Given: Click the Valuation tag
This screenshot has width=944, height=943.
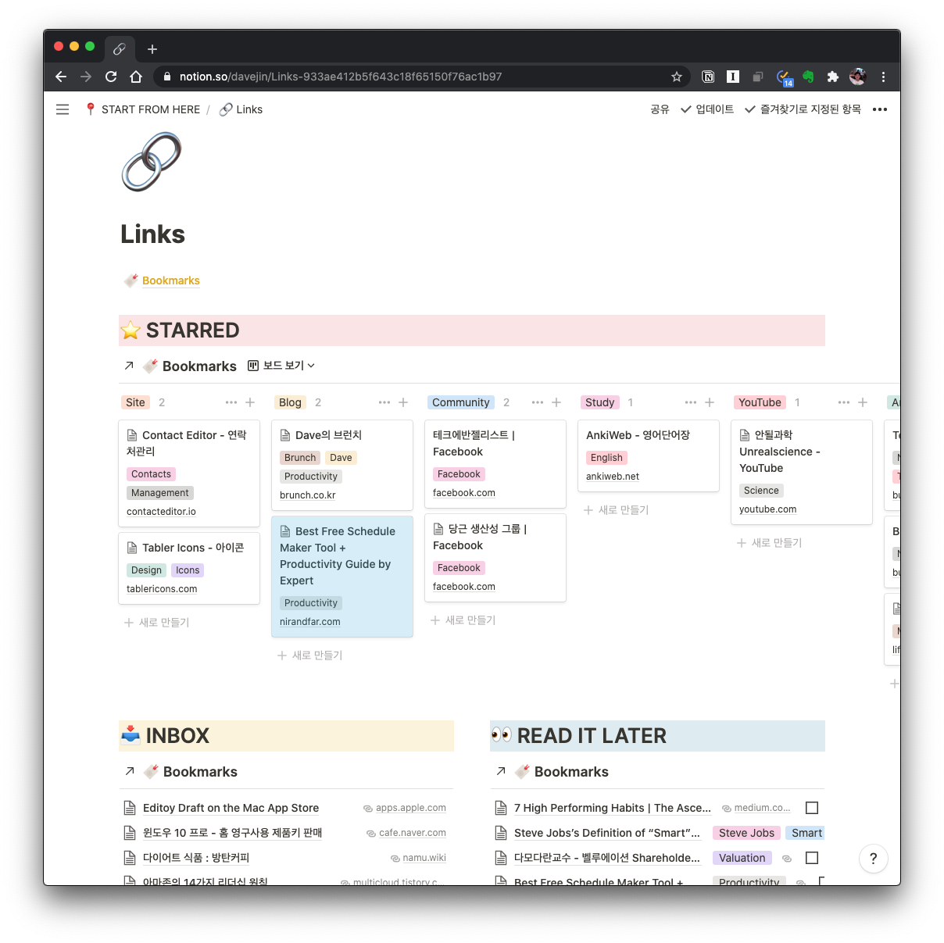Looking at the screenshot, I should (742, 858).
